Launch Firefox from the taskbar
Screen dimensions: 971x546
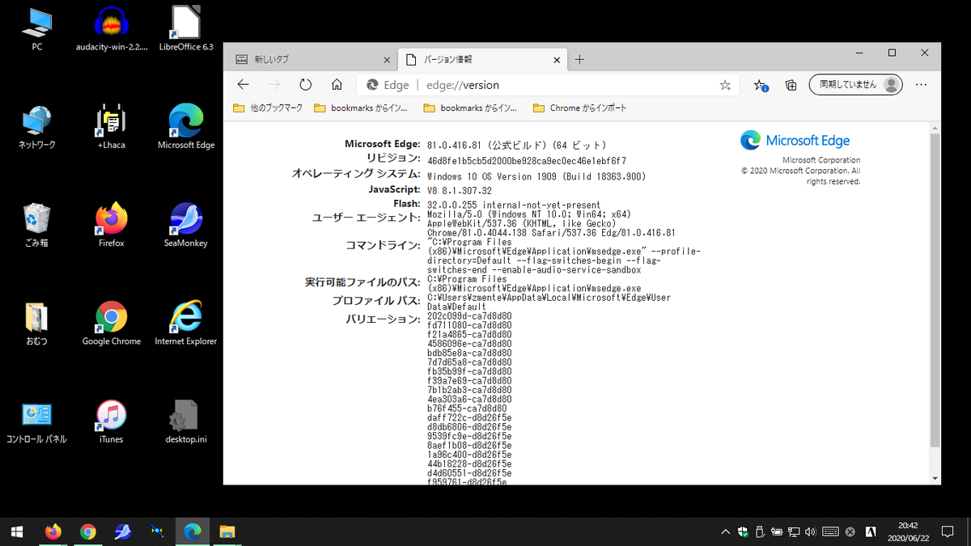(53, 531)
